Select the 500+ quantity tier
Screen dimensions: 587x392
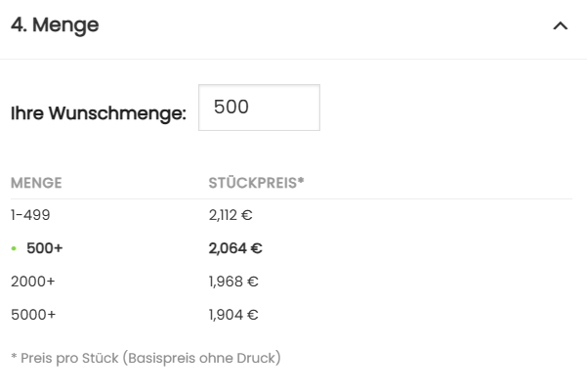click(x=44, y=248)
